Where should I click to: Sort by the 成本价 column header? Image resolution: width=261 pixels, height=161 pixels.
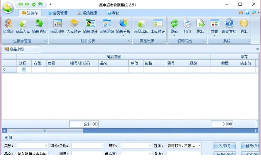[x=244, y=63]
